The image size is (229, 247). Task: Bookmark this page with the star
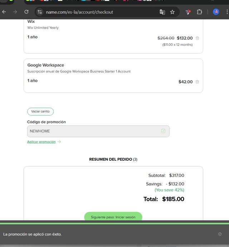[x=172, y=12]
